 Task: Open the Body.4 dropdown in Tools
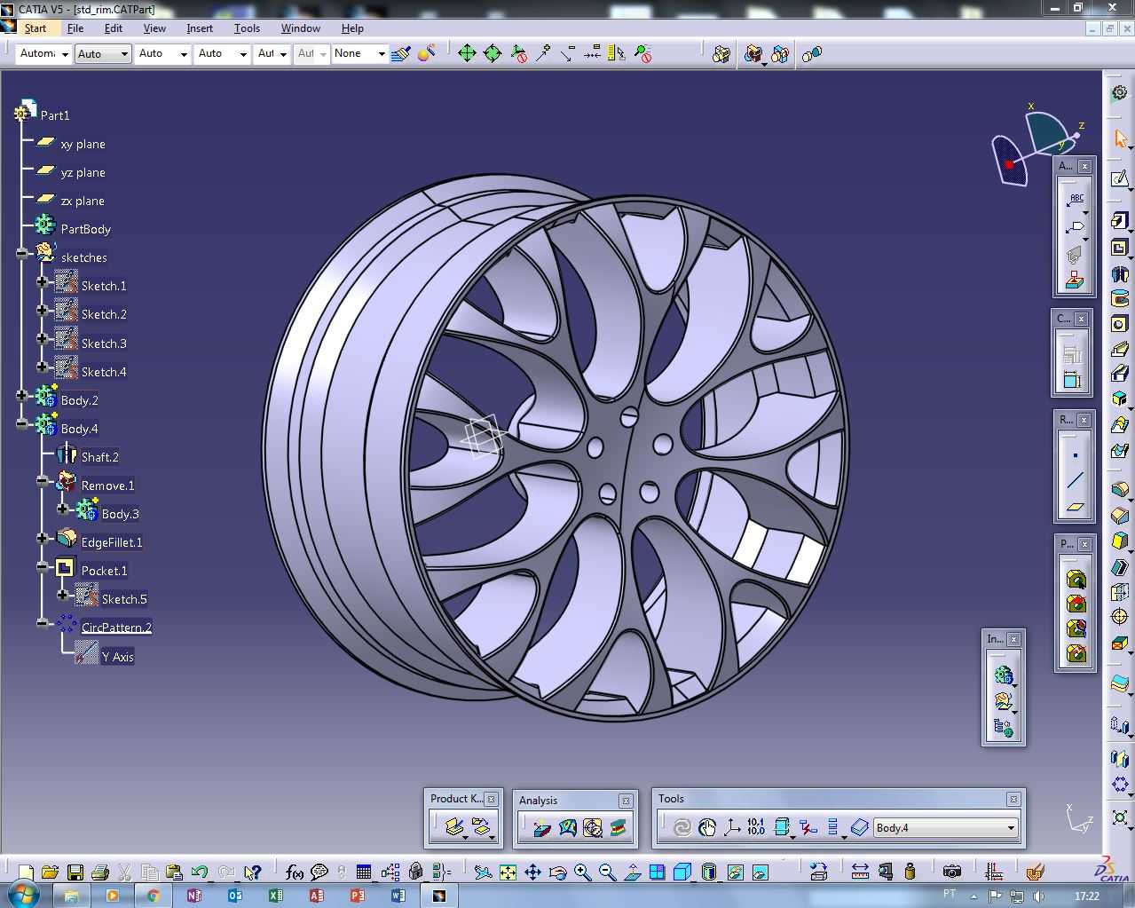(1011, 828)
